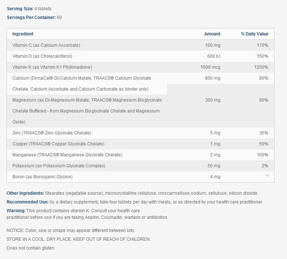The width and height of the screenshot is (287, 259).
Task: Click the Serving Size label
Action: [x=20, y=9]
